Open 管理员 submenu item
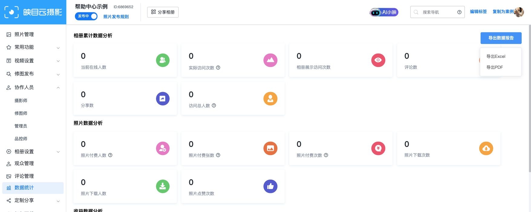This screenshot has height=212, width=531. tap(21, 126)
